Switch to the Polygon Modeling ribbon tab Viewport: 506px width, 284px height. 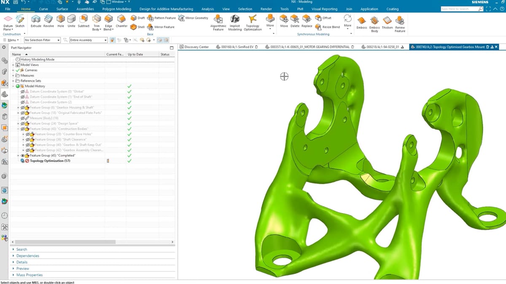pos(116,9)
